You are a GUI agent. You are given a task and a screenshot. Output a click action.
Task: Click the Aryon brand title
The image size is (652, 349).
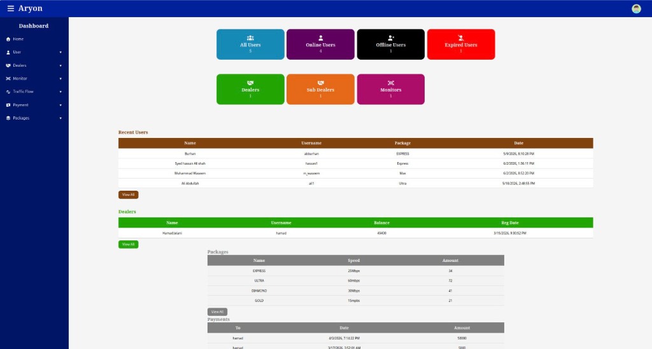point(31,8)
